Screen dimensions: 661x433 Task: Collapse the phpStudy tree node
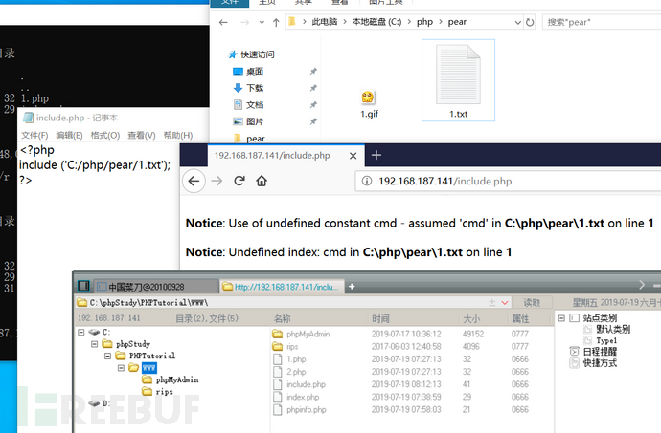click(95, 344)
